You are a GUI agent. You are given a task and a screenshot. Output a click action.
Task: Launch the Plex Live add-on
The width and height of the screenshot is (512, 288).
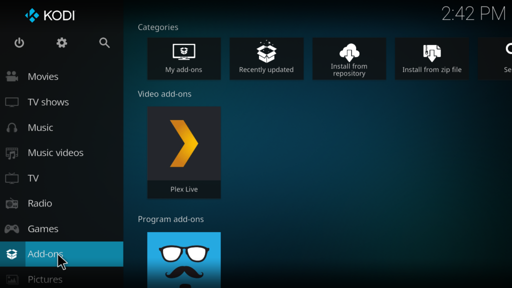pyautogui.click(x=184, y=152)
